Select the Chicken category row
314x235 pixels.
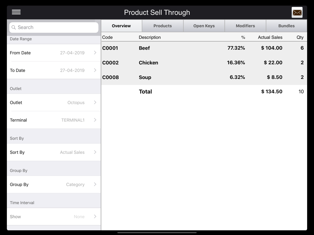(x=204, y=63)
